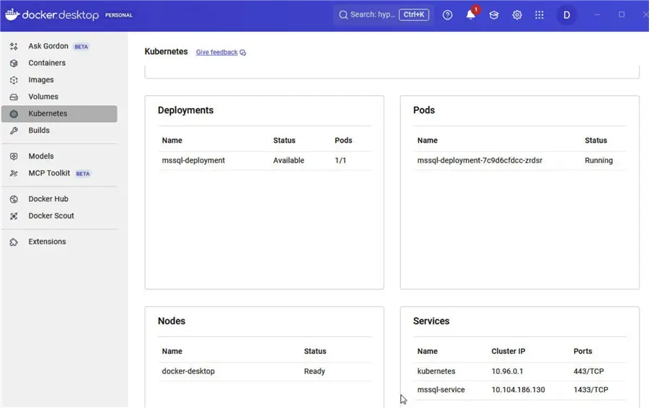Click the Deployments panel heading
Viewport: 649px width, 408px height.
coord(186,110)
